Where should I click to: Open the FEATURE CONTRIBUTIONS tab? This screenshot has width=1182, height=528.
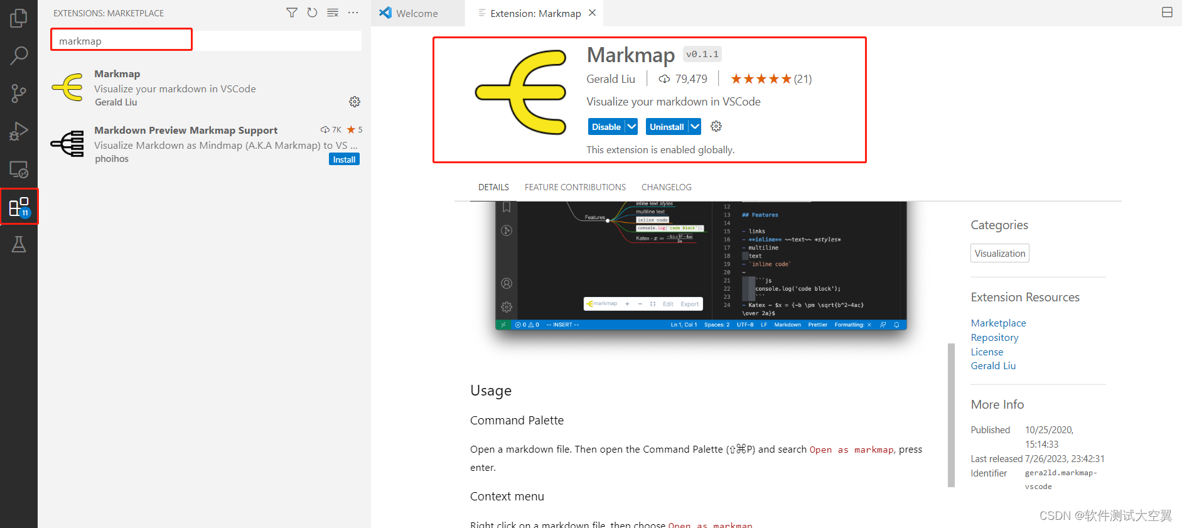pos(575,187)
